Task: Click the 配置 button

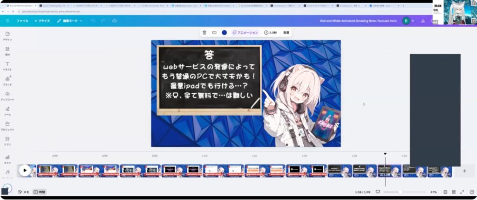Action: click(286, 33)
